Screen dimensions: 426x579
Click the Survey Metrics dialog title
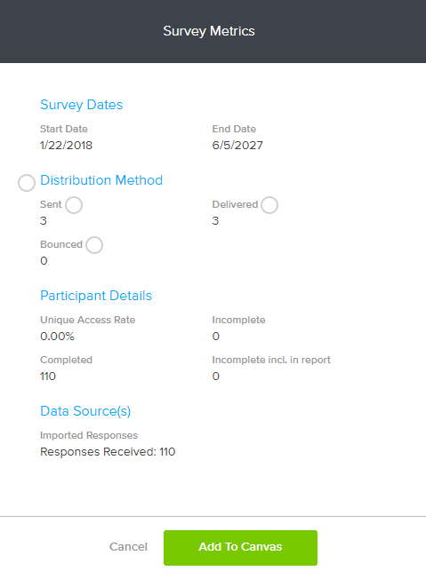209,31
